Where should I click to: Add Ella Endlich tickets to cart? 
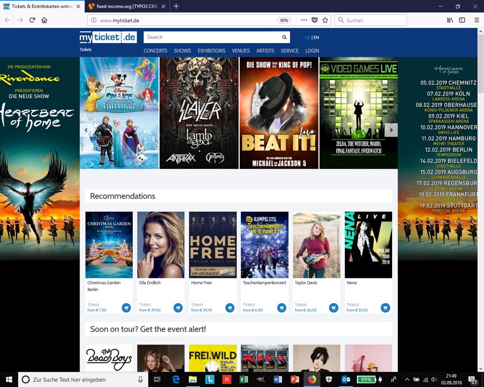178,307
